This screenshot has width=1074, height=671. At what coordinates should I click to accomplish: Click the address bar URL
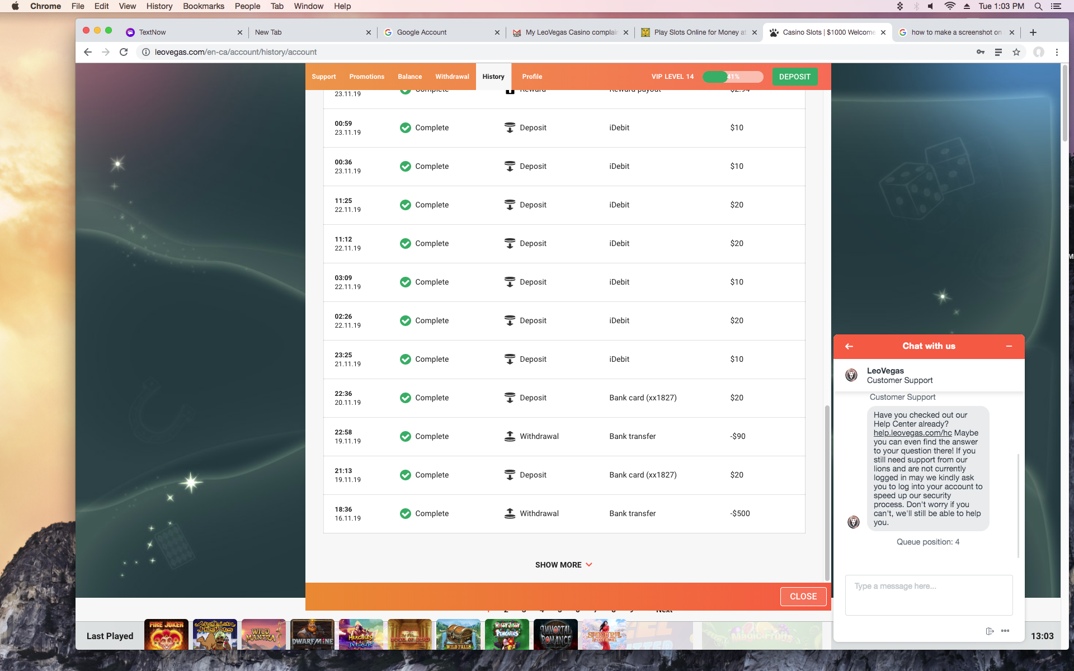[x=235, y=52]
